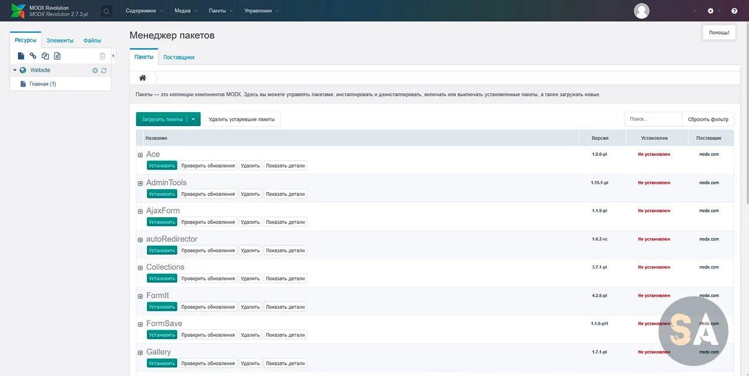Open the Медиа menu
Image resolution: width=749 pixels, height=376 pixels.
pyautogui.click(x=185, y=11)
